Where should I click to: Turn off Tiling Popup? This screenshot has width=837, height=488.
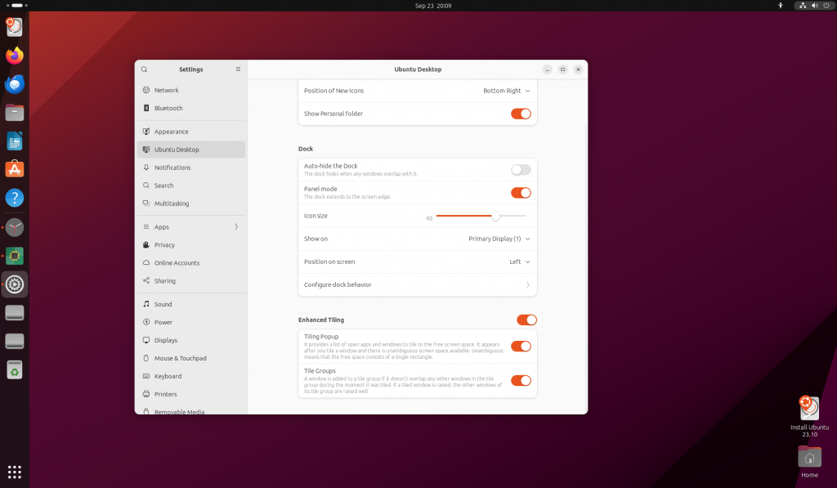[x=521, y=346]
